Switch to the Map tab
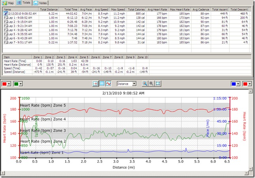The height and width of the screenshot is (178, 255). pos(8,3)
